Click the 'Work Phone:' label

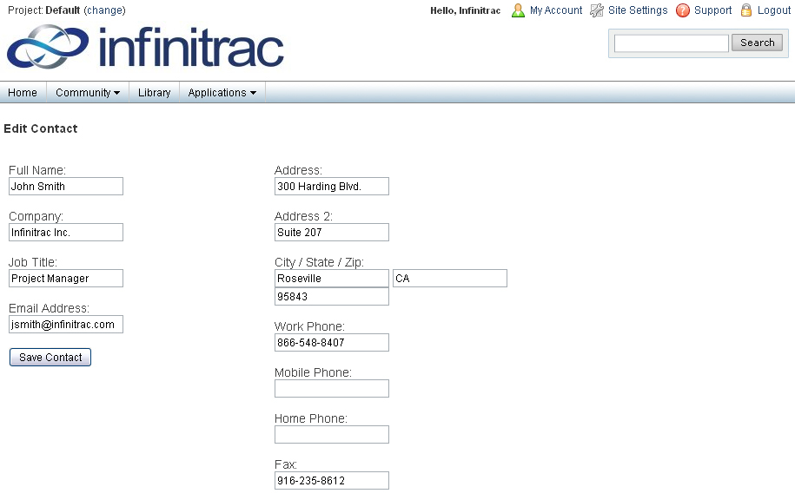pyautogui.click(x=309, y=326)
